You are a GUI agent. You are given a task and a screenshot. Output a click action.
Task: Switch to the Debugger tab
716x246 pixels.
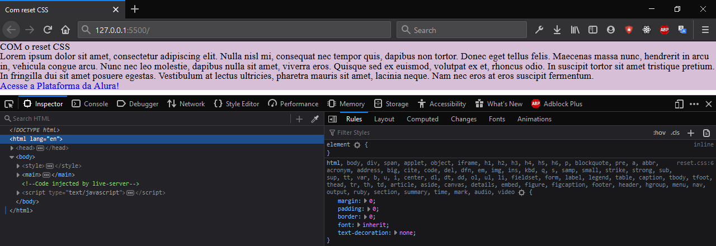(x=138, y=104)
